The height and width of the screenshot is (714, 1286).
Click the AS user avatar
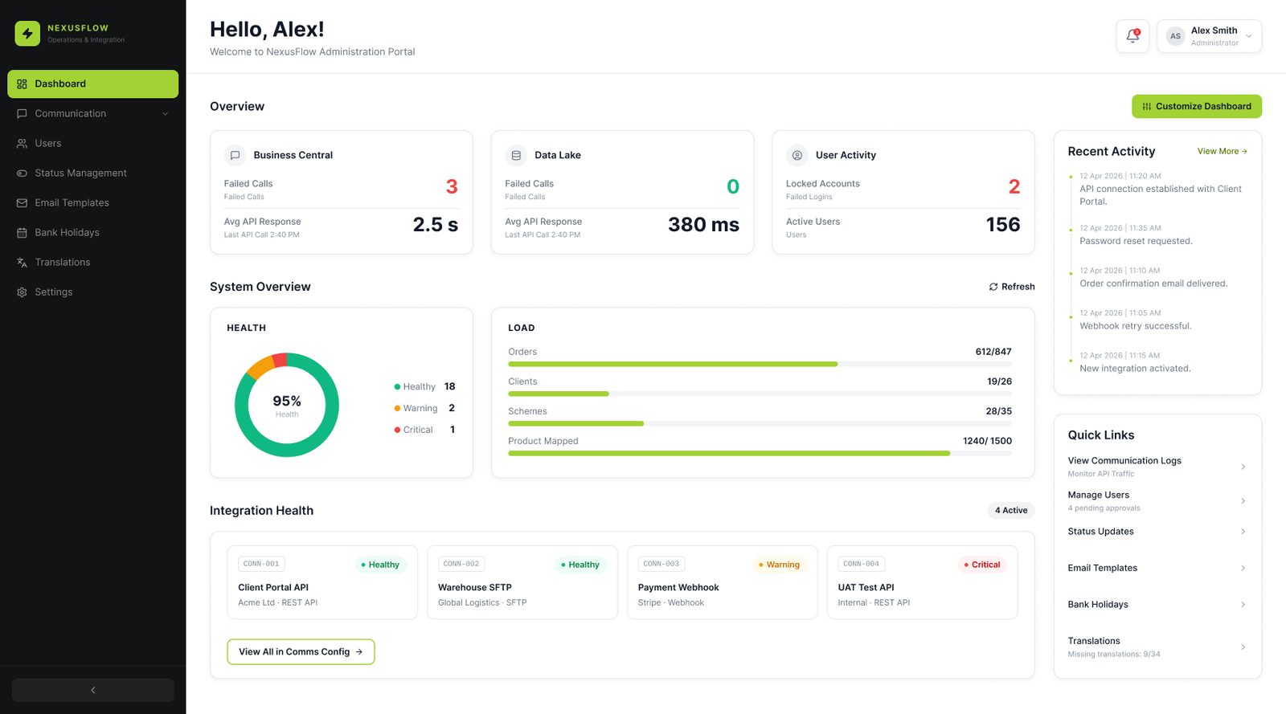click(x=1175, y=36)
